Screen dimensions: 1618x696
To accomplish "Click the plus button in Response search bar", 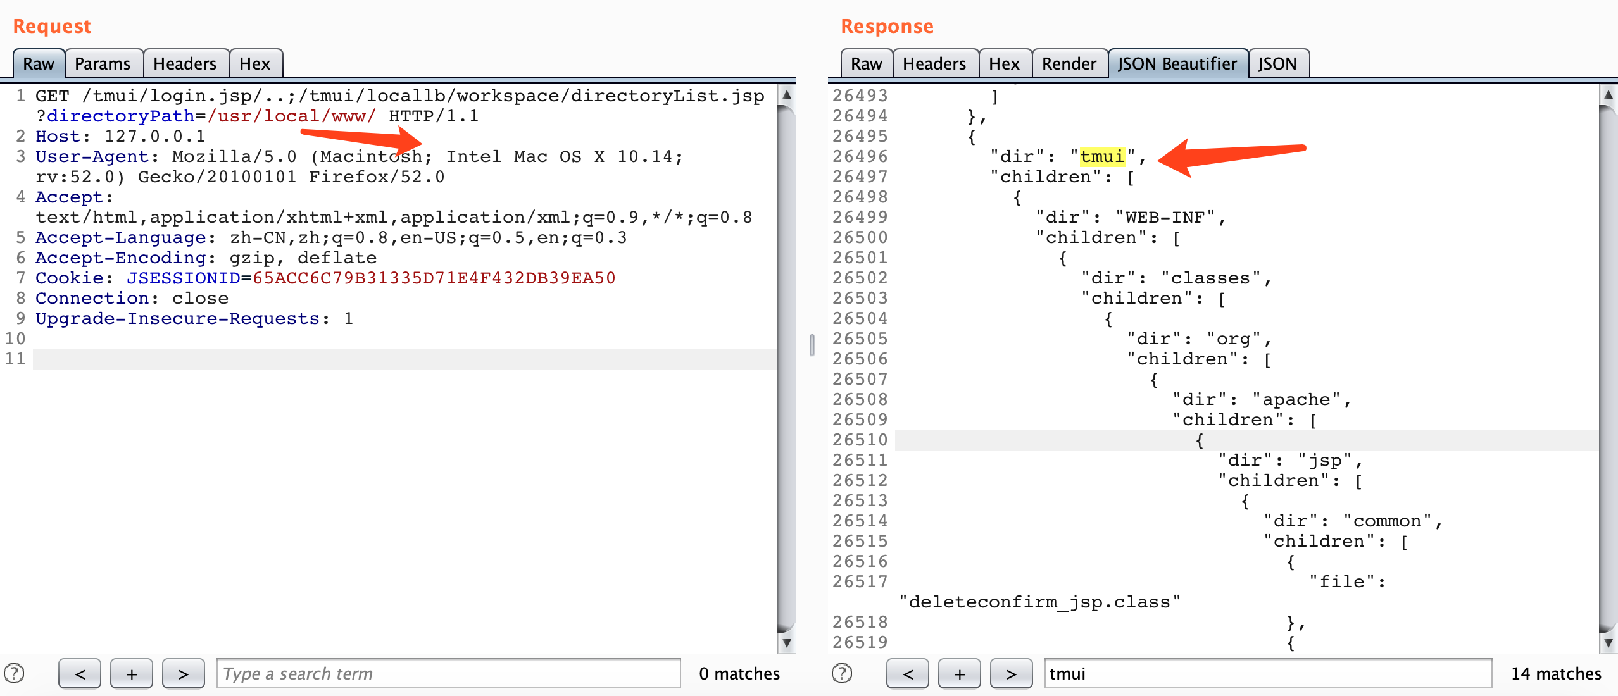I will pyautogui.click(x=960, y=673).
